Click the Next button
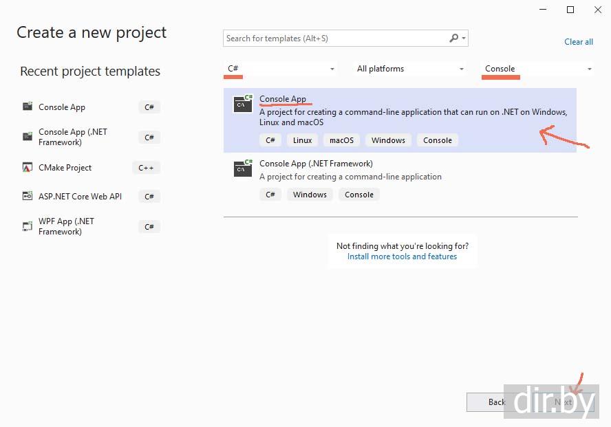611x427 pixels. 563,402
